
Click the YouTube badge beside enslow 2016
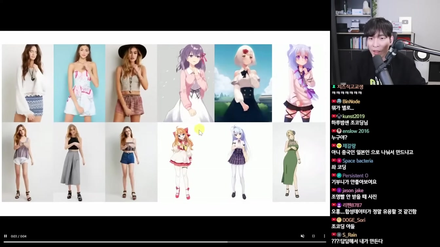[x=334, y=131]
